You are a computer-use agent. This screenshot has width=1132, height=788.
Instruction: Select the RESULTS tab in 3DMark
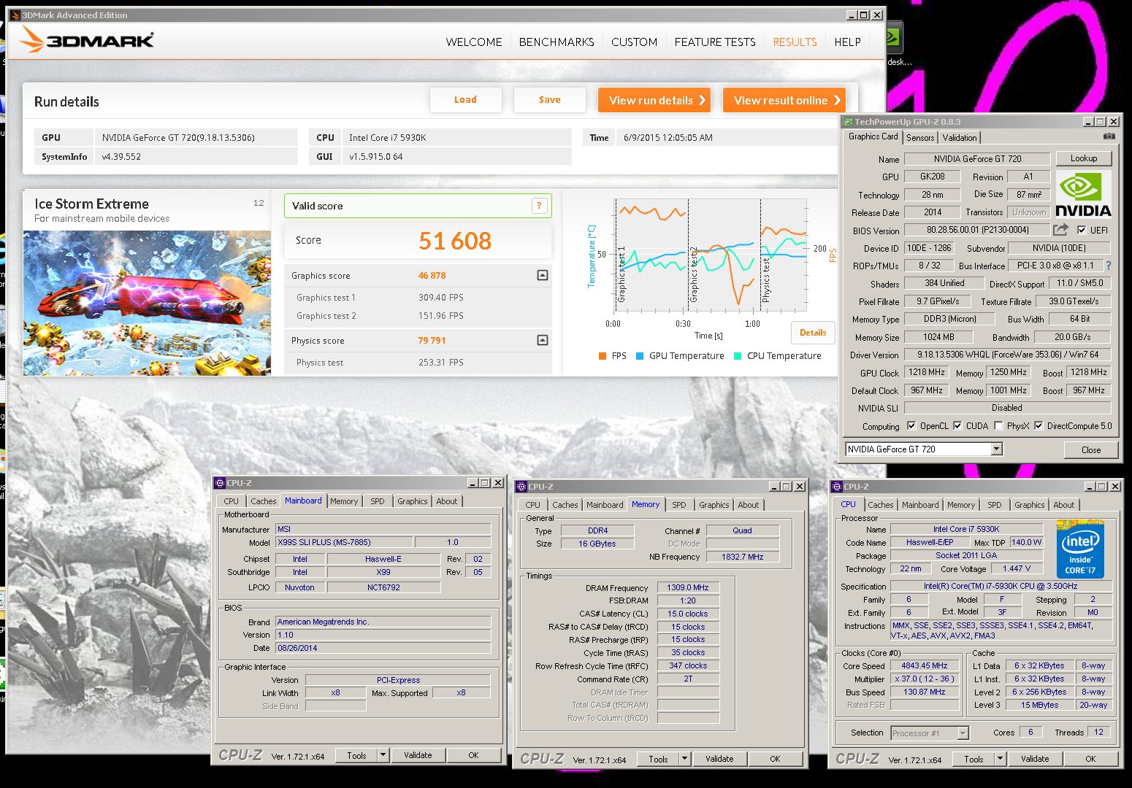point(795,42)
